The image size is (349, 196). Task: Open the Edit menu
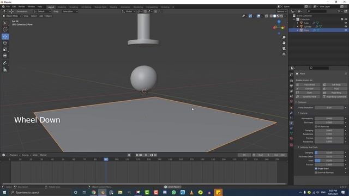tap(14, 7)
